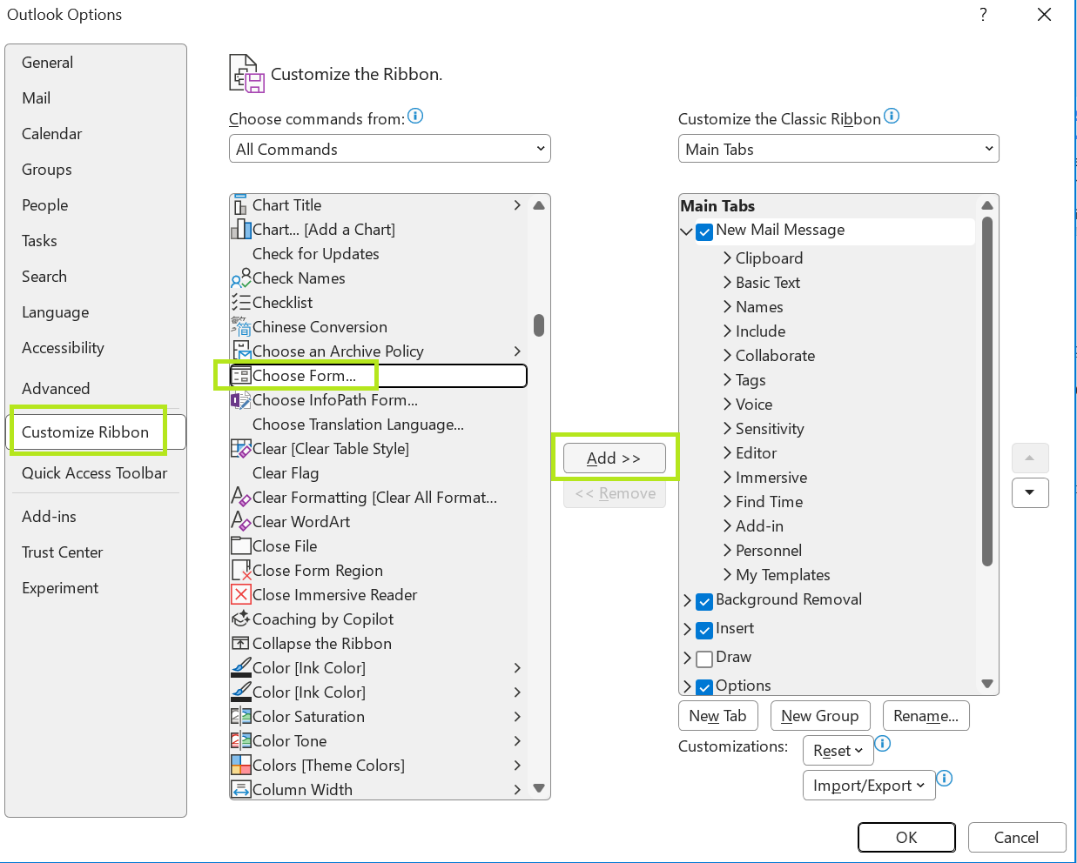Image resolution: width=1077 pixels, height=863 pixels.
Task: Expand the Clipboard group
Action: 727,258
